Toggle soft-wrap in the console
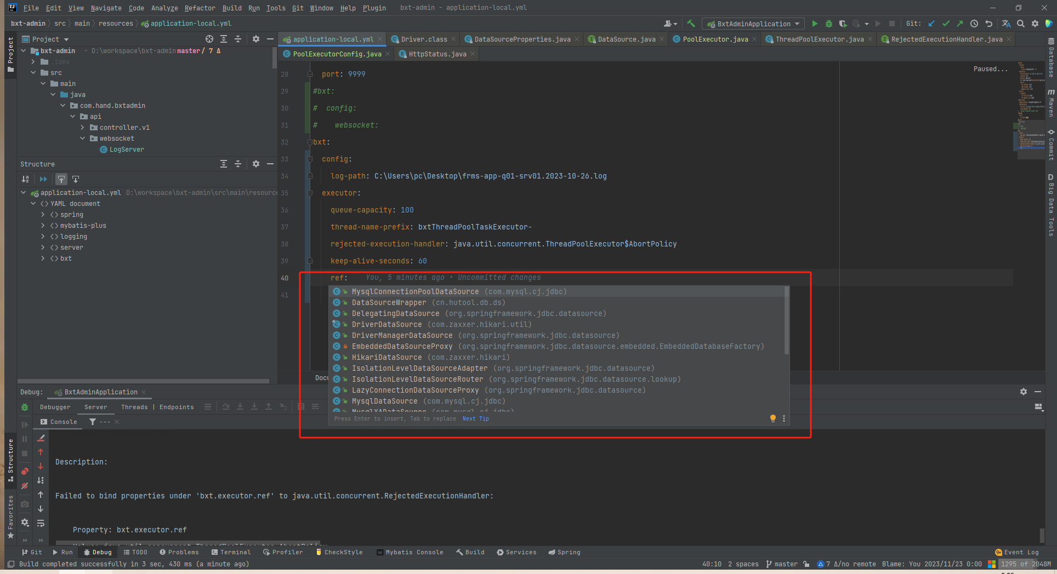This screenshot has height=574, width=1057. point(41,523)
